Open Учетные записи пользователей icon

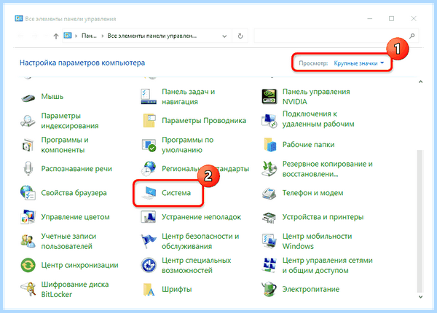click(28, 241)
